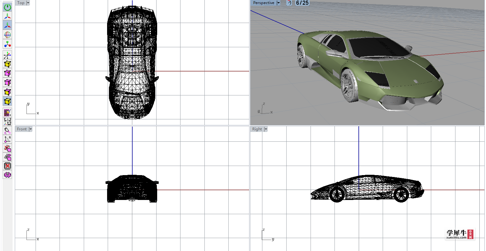Open the magenta gear settings icon
The width and height of the screenshot is (486, 251).
(x=8, y=174)
